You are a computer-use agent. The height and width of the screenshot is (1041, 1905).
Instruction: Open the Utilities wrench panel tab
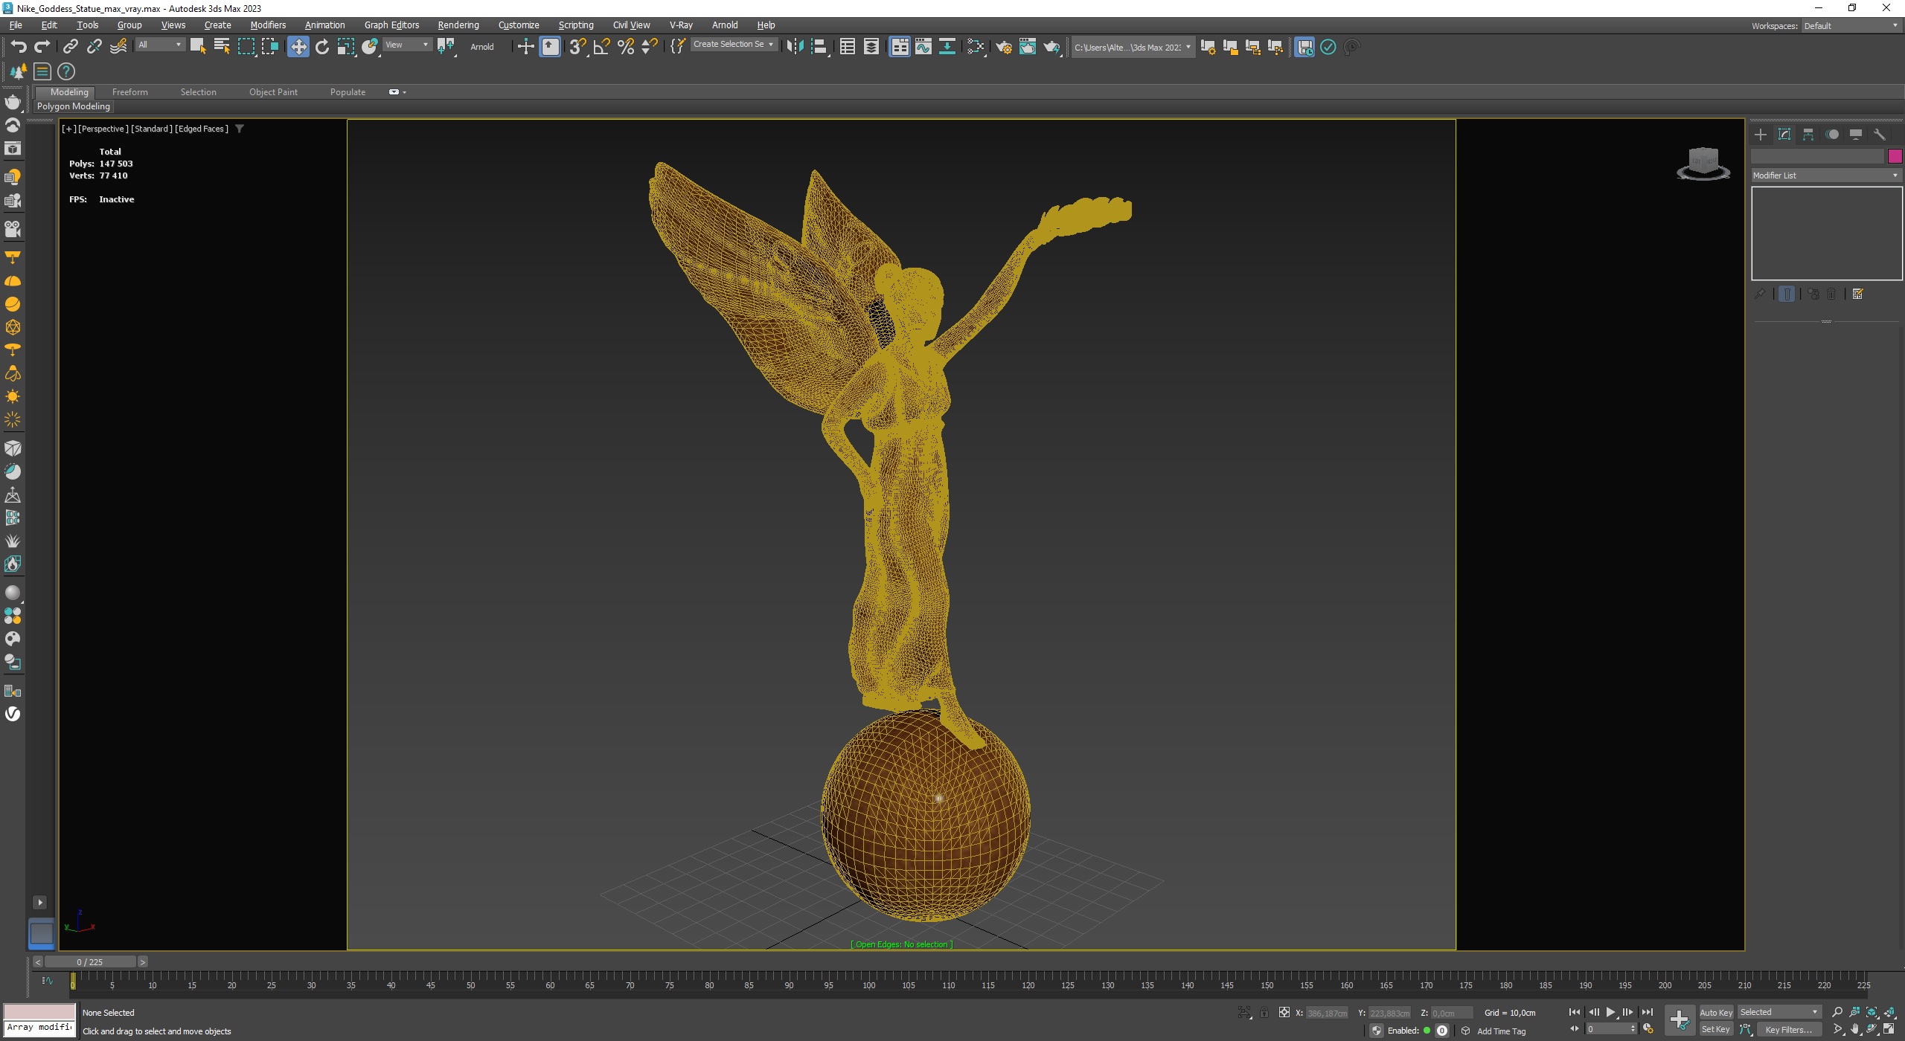[x=1880, y=135]
